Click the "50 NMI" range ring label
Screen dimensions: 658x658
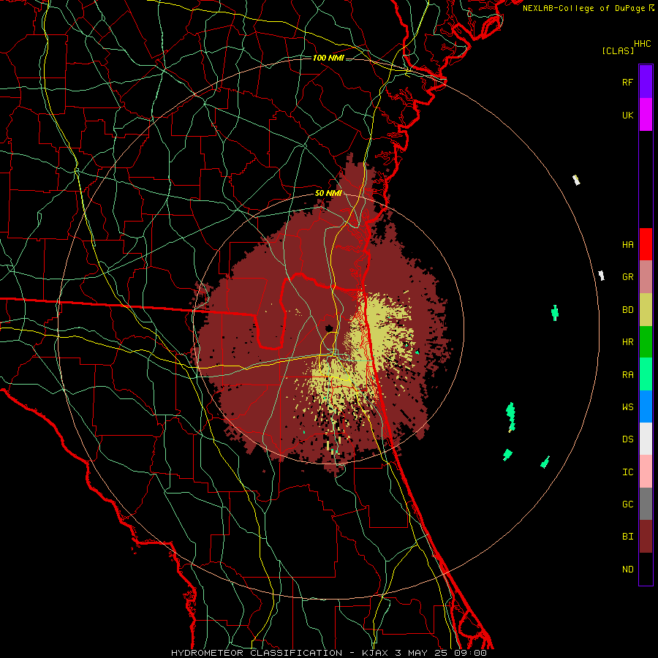[328, 194]
